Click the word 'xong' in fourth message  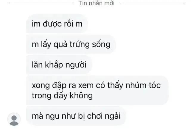click(x=41, y=86)
